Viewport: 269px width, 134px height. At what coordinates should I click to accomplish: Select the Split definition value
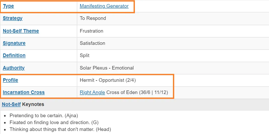point(85,56)
